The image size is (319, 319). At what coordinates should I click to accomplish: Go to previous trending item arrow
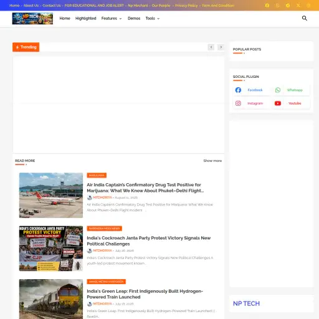pos(211,47)
